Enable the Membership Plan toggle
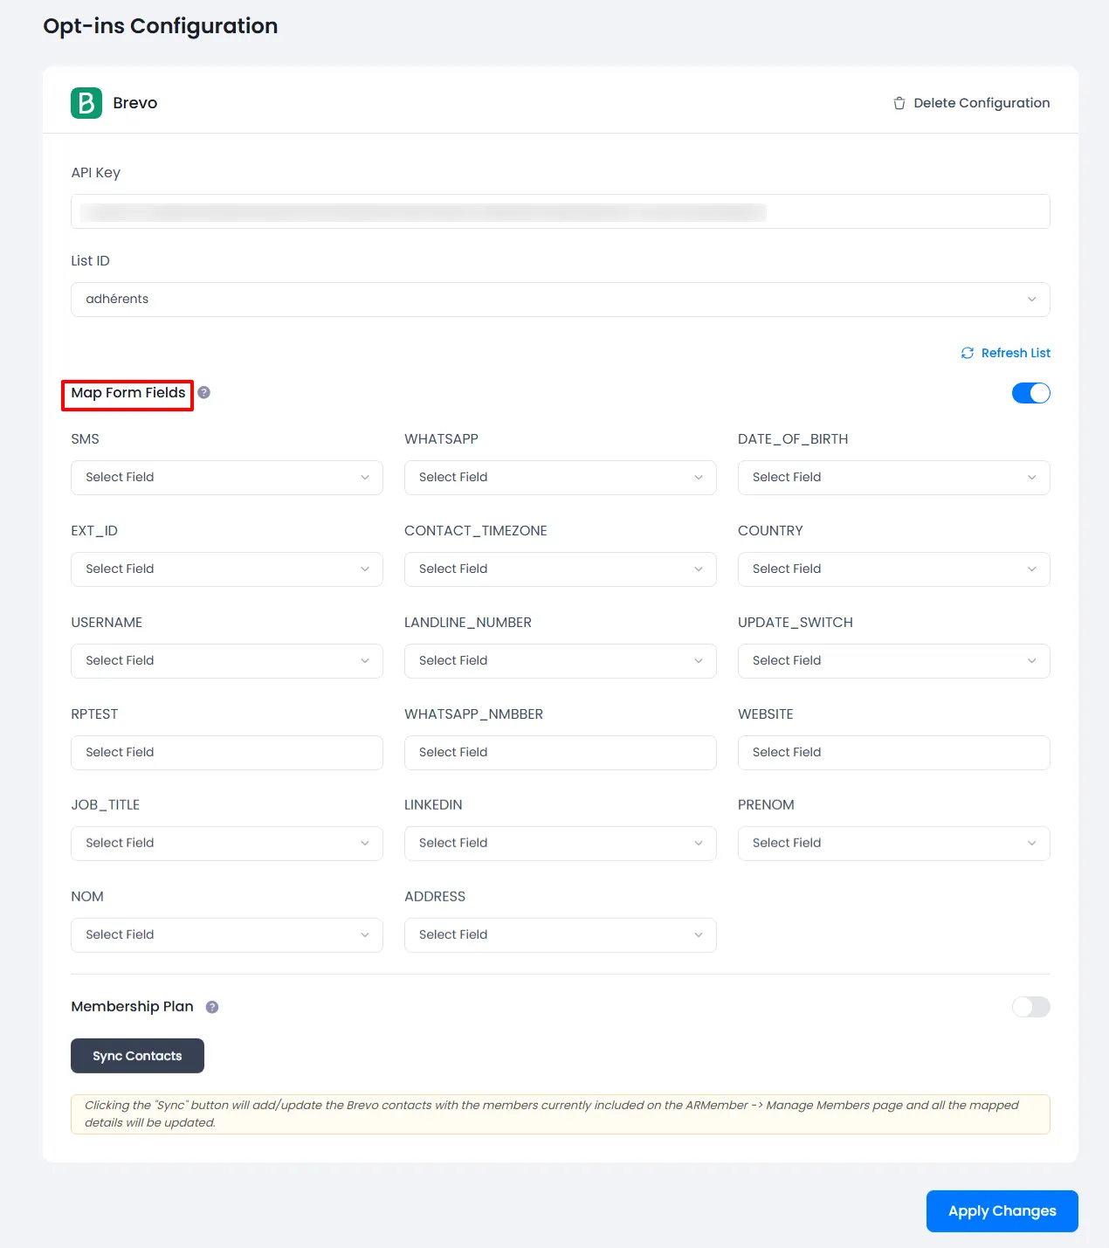The height and width of the screenshot is (1248, 1109). tap(1030, 1007)
